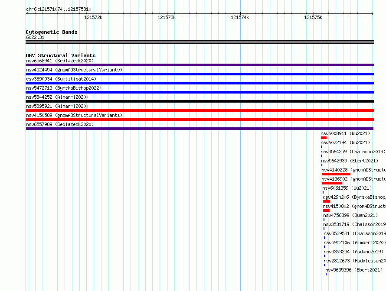This screenshot has width=386, height=291.
Task: Select the red bar under nsv4140228
Action: pyautogui.click(x=336, y=174)
